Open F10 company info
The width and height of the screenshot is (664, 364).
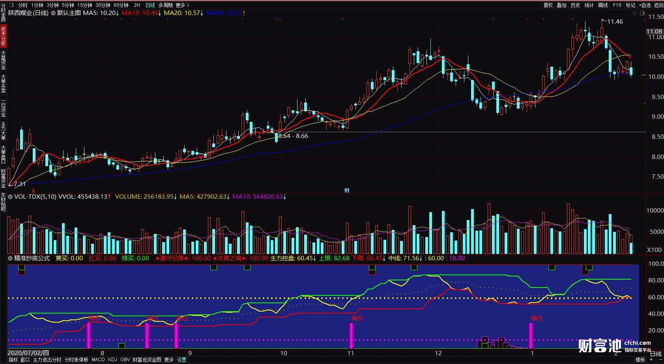coord(617,5)
